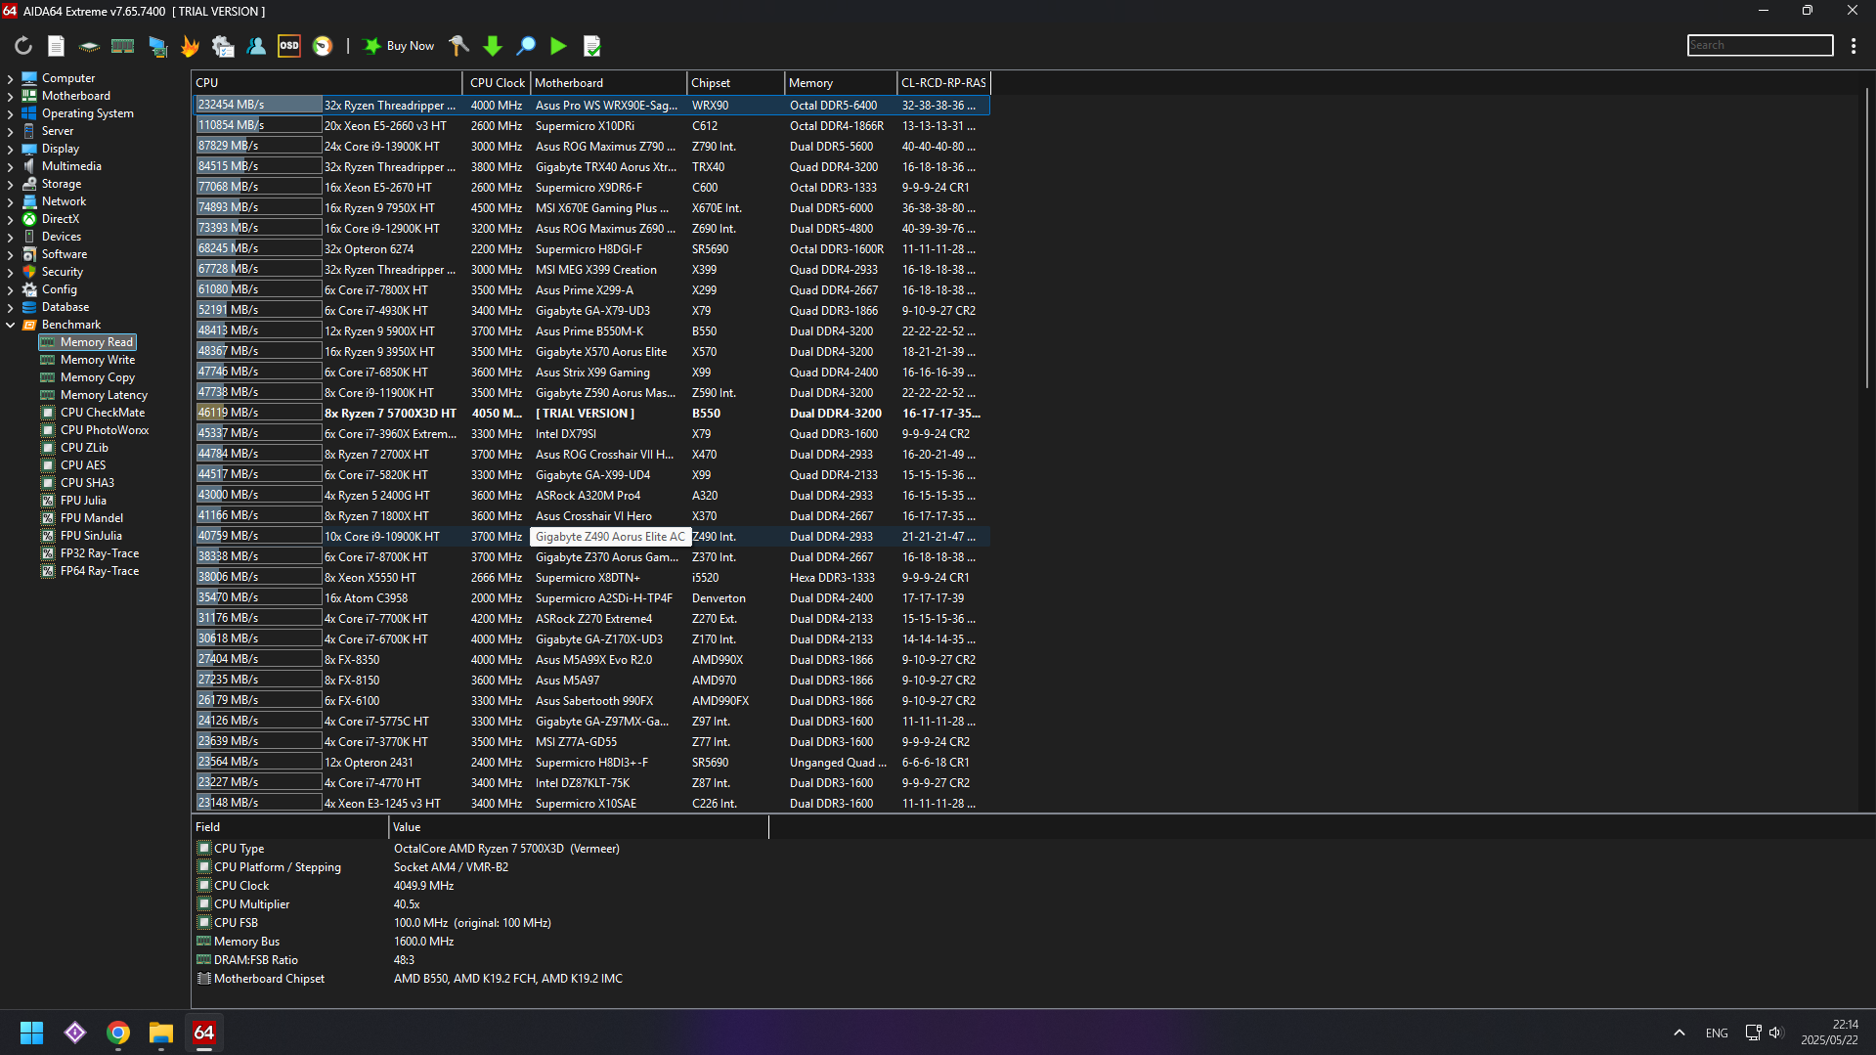Sort by the Chipset column header
The width and height of the screenshot is (1876, 1055).
(x=735, y=83)
